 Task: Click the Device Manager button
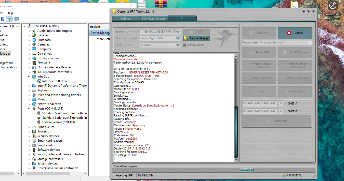point(196,38)
